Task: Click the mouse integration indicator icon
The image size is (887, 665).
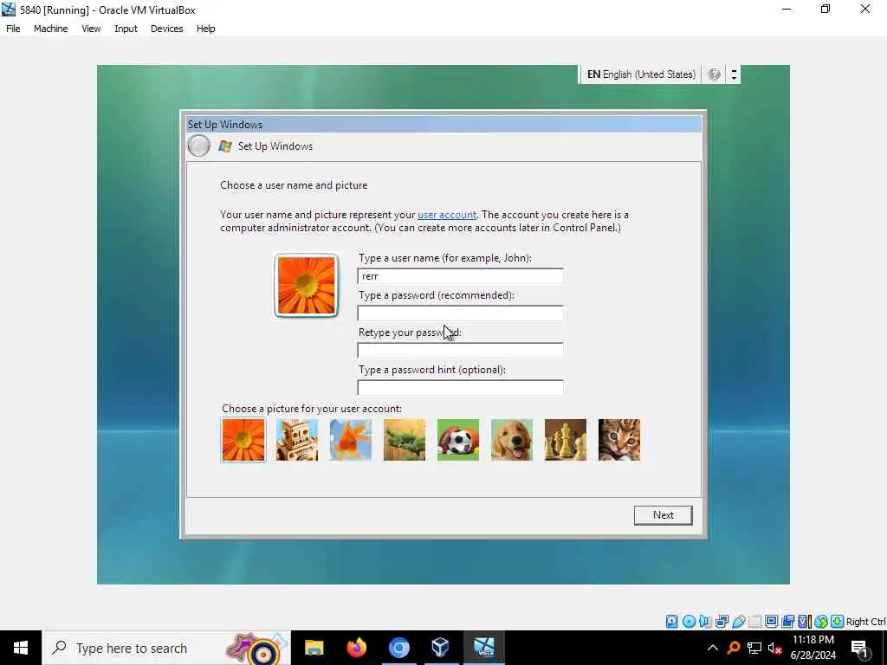Action: tap(821, 622)
